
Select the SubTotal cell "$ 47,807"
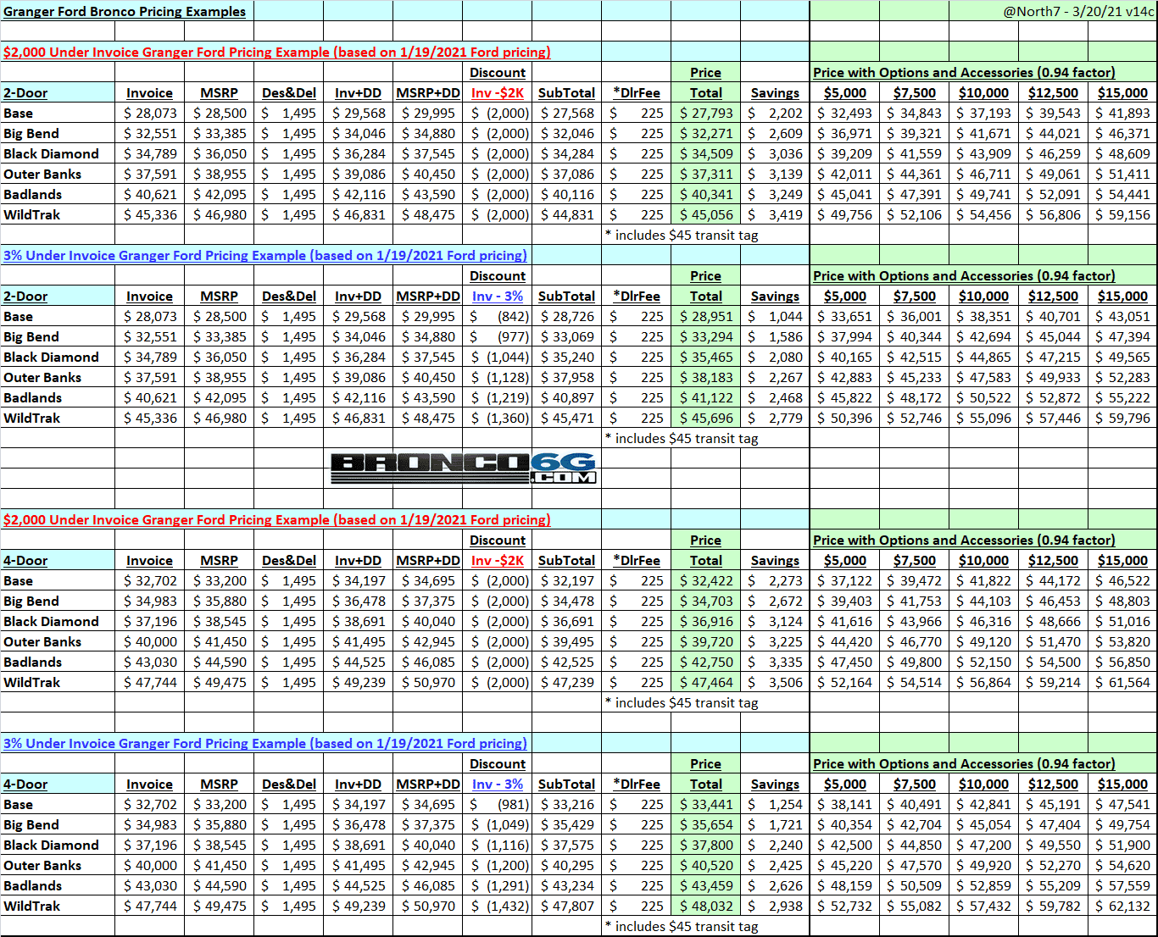(x=567, y=907)
